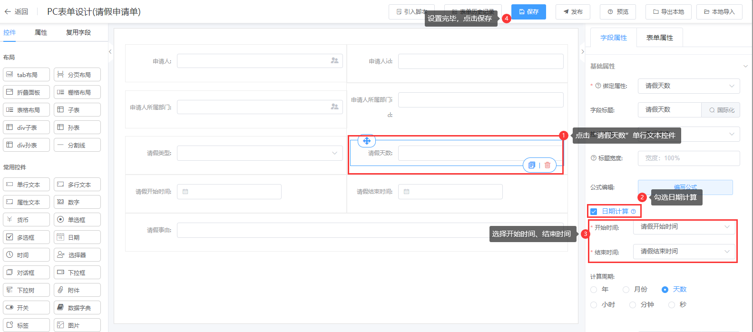
Task: Add a tab布局 layout control
Action: tap(26, 75)
